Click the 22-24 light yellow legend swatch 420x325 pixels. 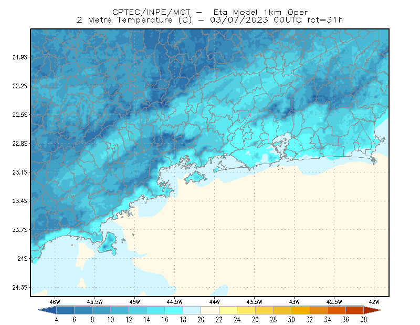pos(228,310)
